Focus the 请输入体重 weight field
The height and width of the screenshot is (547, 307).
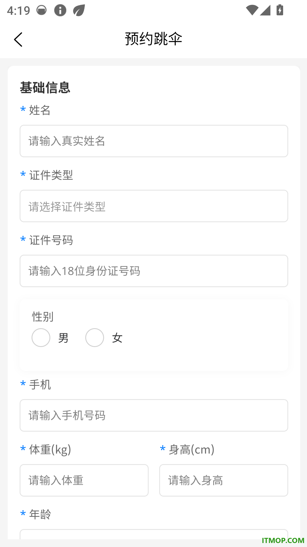[x=84, y=480]
